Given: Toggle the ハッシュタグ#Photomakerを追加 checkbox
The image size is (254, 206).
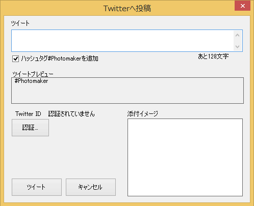Looking at the screenshot, I should [15, 59].
